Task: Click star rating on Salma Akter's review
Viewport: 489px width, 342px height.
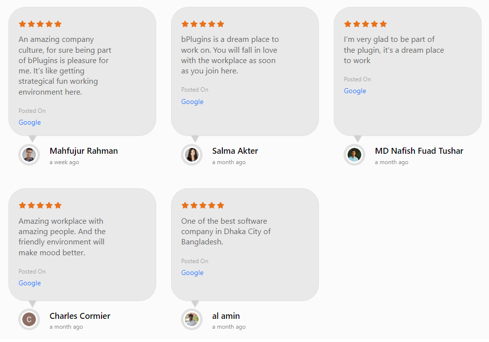Action: (x=203, y=24)
